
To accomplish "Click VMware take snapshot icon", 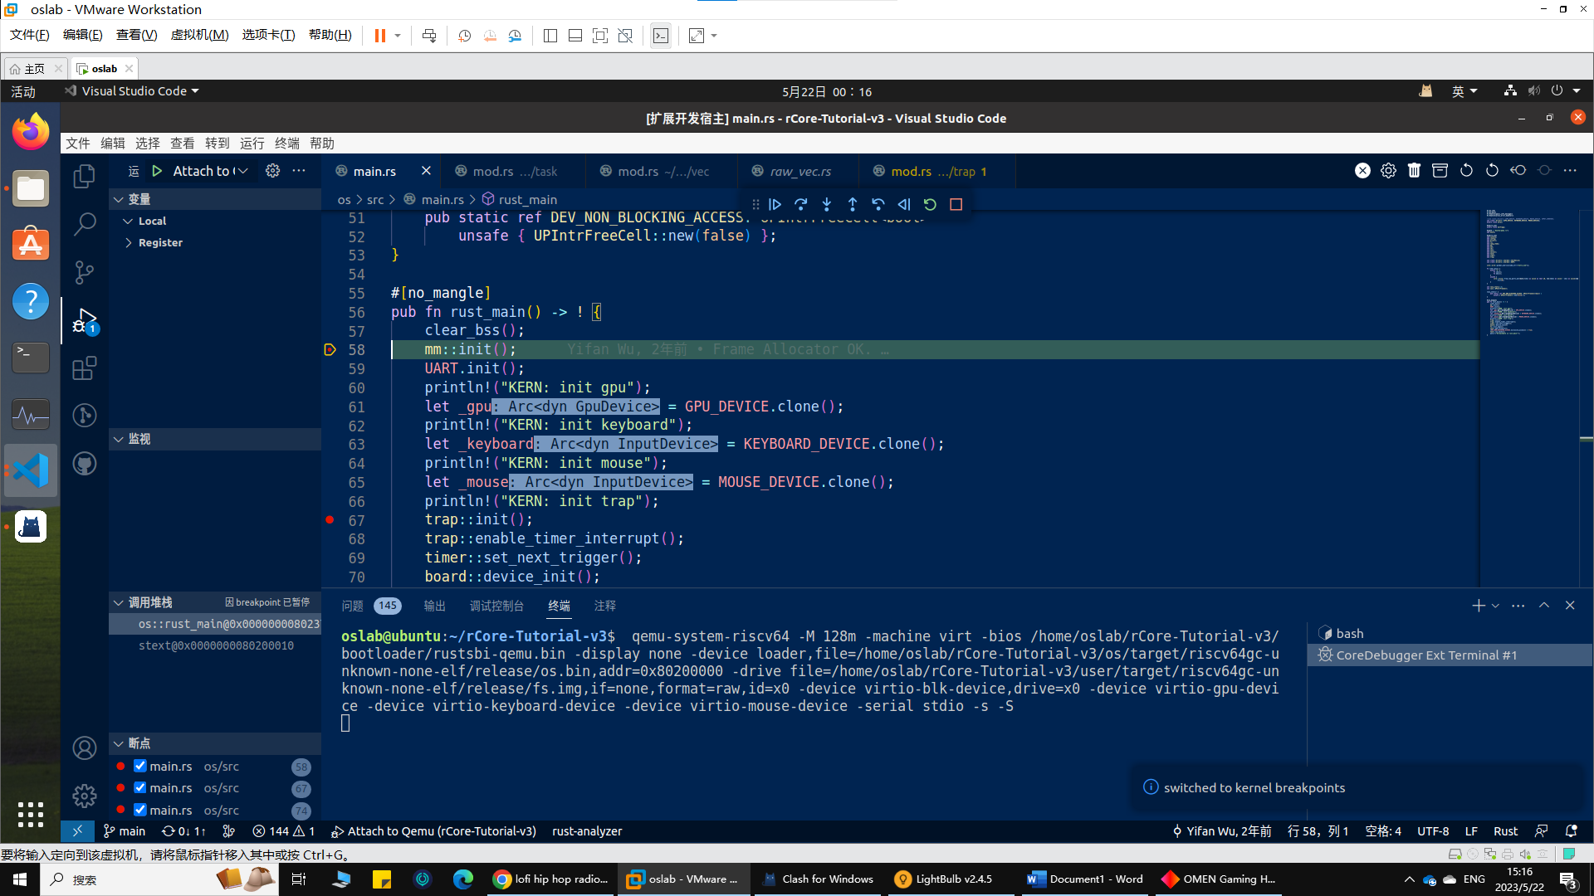I will pos(464,36).
